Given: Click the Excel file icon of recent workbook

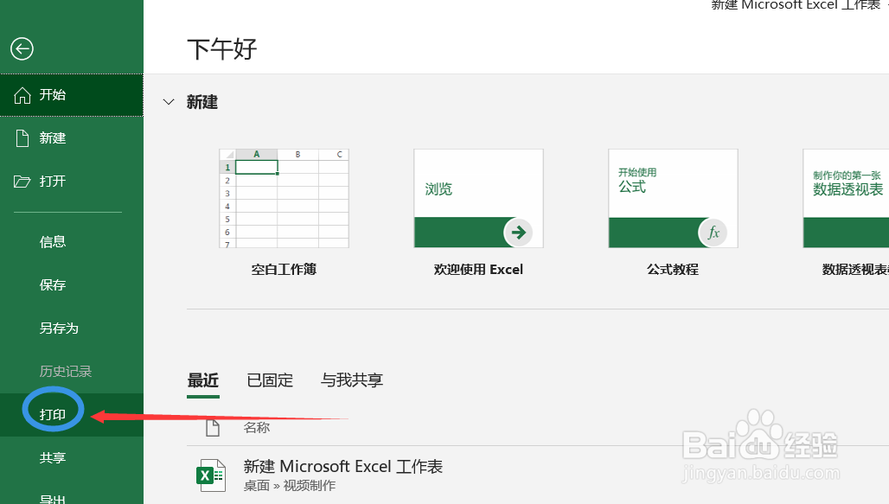Looking at the screenshot, I should click(211, 475).
